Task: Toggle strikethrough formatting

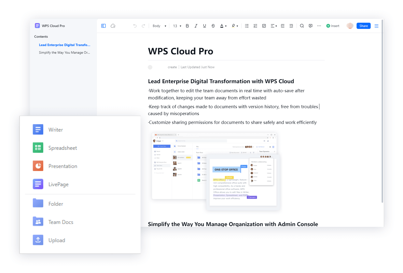Action: coord(213,26)
